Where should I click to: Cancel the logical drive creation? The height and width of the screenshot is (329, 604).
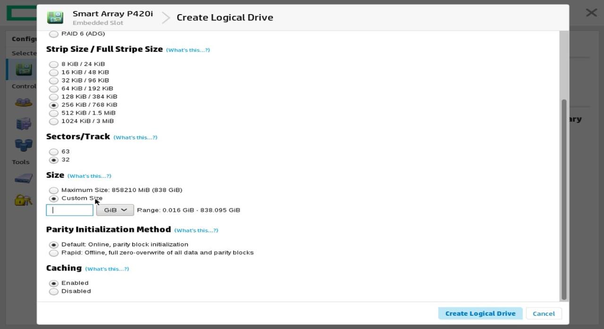pos(544,313)
